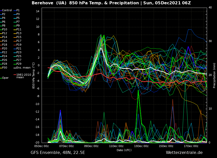The image size is (217, 158).
Task: Click the P30 legend label
Action: (x=5, y=68)
